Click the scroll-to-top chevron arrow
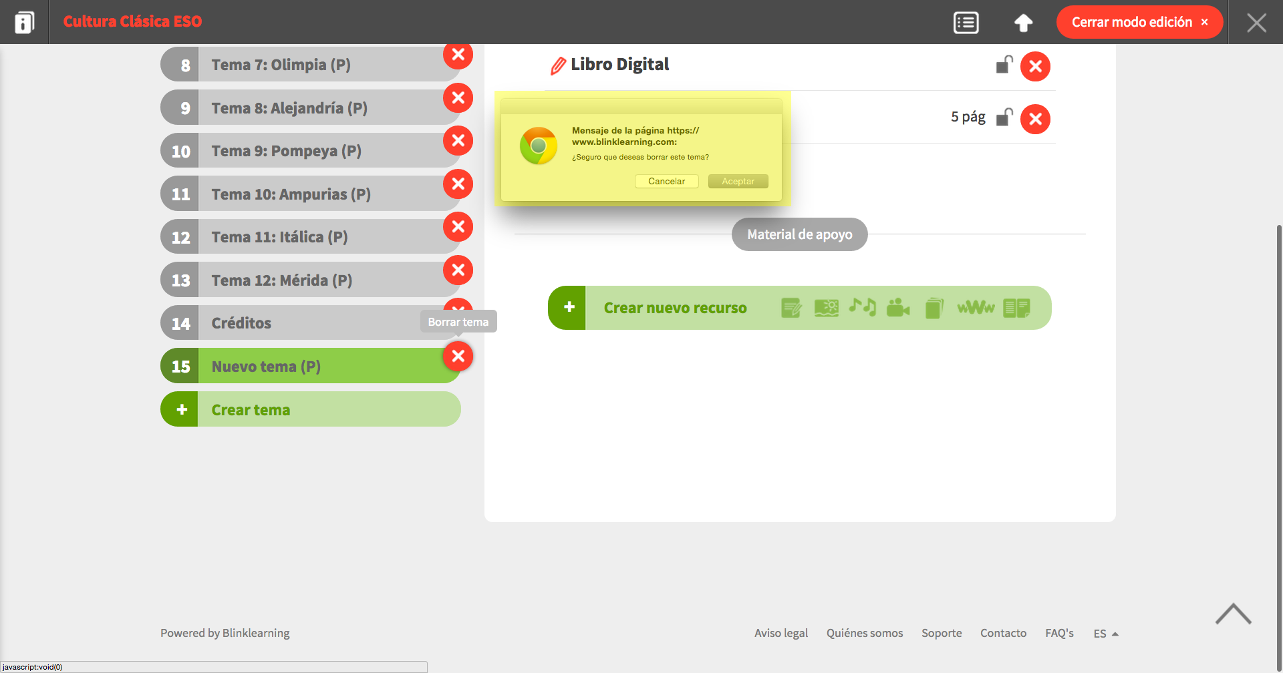Image resolution: width=1283 pixels, height=673 pixels. coord(1233,614)
